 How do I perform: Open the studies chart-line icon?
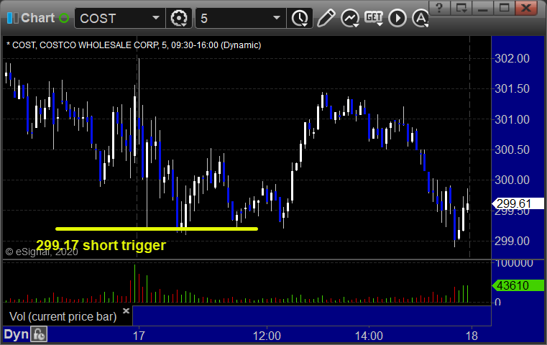(x=350, y=18)
